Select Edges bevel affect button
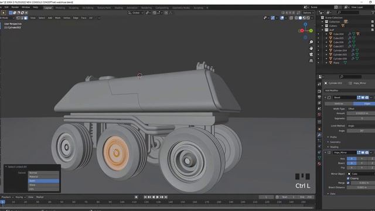Viewport: 375px width, 211px height. click(x=364, y=104)
